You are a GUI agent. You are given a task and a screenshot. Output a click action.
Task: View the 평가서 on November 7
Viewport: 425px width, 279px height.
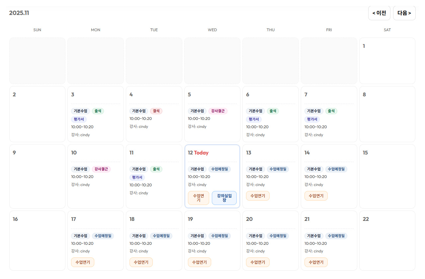(x=312, y=119)
